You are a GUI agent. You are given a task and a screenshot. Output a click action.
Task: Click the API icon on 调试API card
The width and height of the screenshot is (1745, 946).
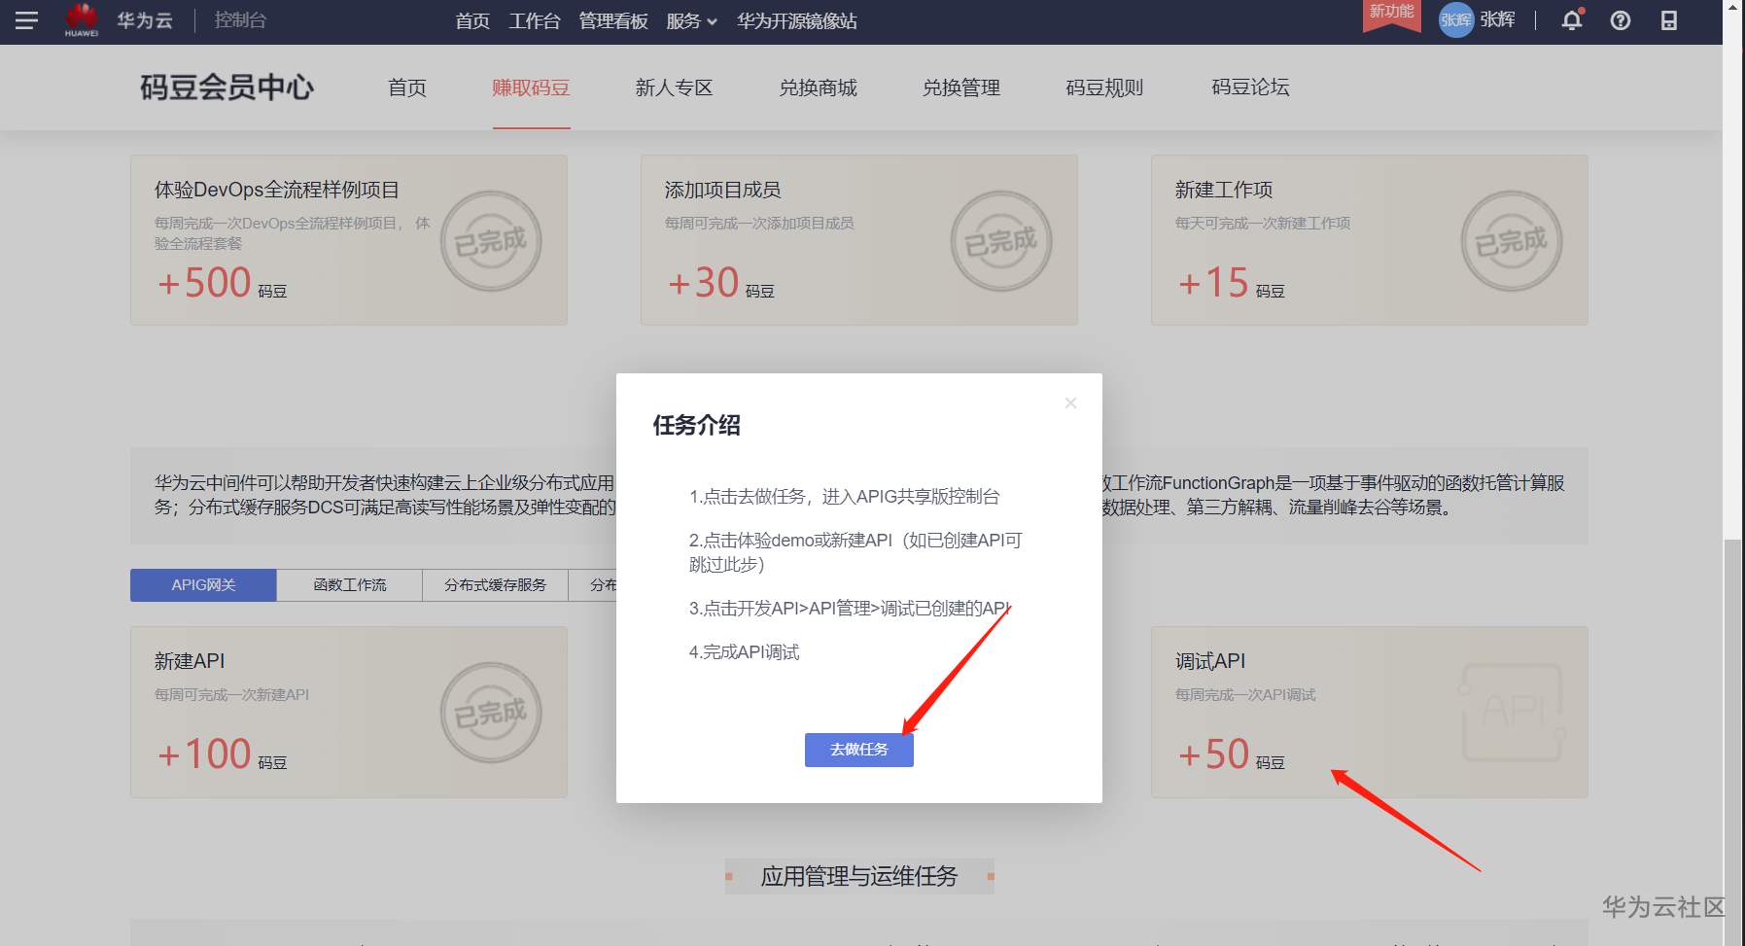click(x=1513, y=713)
